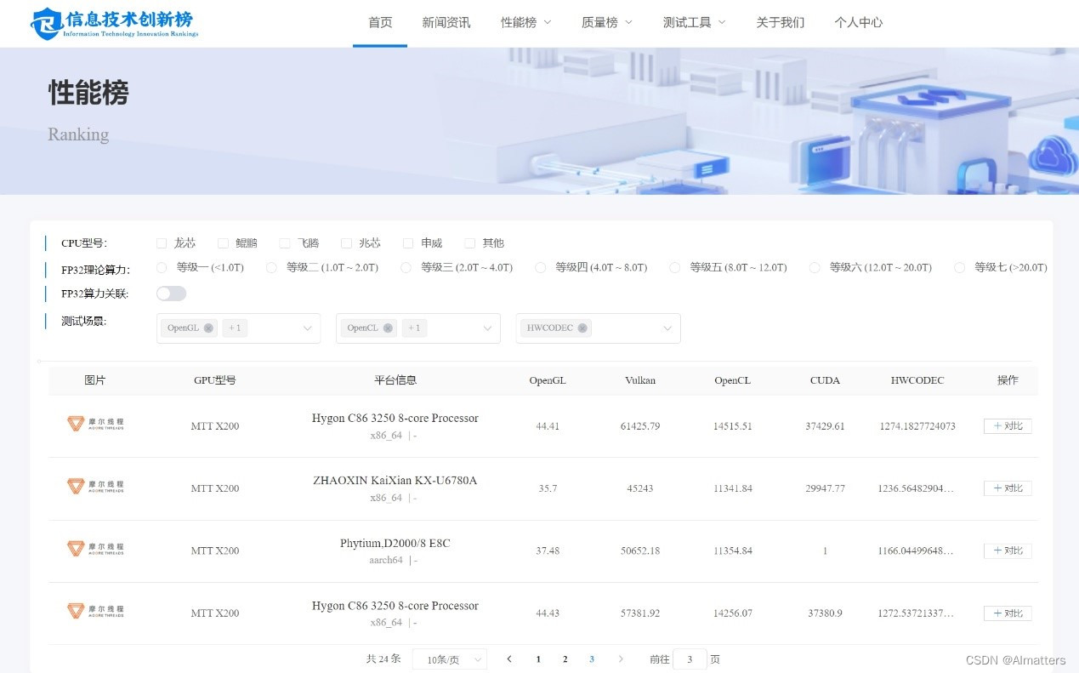Open the 10条/页 page size dropdown
Image resolution: width=1079 pixels, height=673 pixels.
point(450,659)
